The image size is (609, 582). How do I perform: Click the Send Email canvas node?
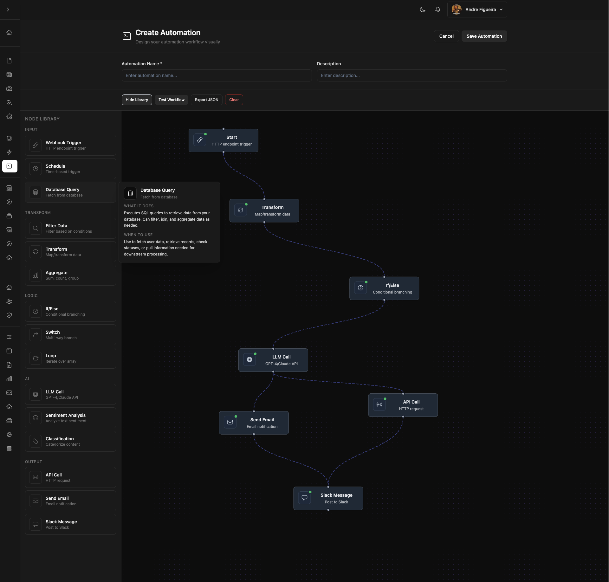254,423
